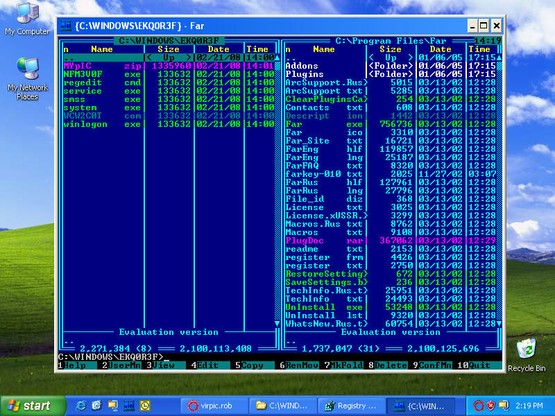Click the right panel scrollbar down arrow
Image resolution: width=555 pixels, height=416 pixels.
click(499, 323)
